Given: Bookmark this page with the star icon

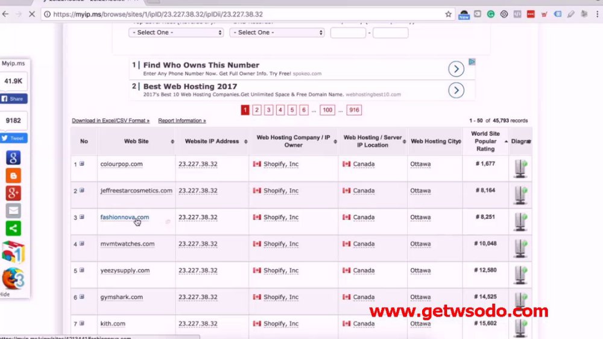Looking at the screenshot, I should pos(448,14).
